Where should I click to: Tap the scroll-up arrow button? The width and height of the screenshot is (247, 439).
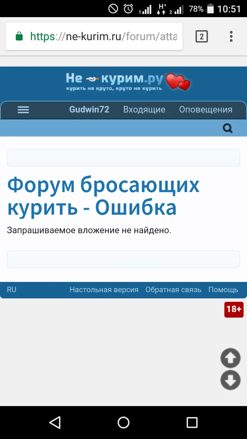tap(230, 358)
